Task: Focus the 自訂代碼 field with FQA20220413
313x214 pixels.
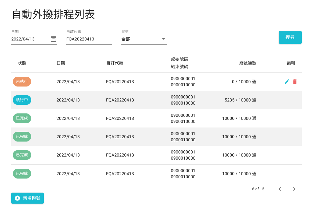Action: pyautogui.click(x=89, y=39)
